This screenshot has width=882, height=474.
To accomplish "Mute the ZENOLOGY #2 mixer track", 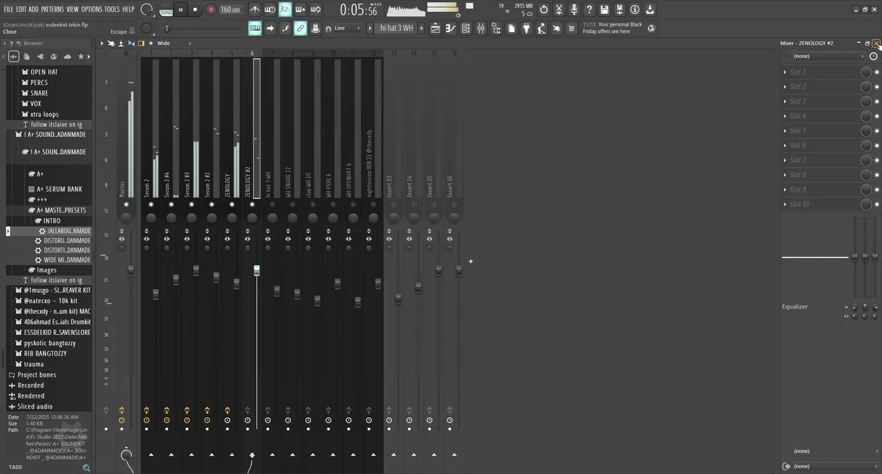I will tap(252, 205).
